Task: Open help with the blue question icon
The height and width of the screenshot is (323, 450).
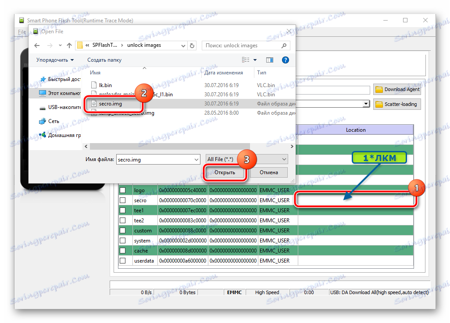Action: click(x=285, y=60)
